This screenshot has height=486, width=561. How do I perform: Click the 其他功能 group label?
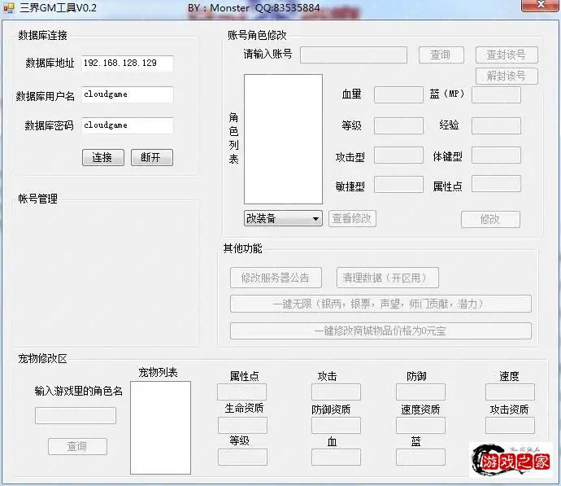point(242,248)
